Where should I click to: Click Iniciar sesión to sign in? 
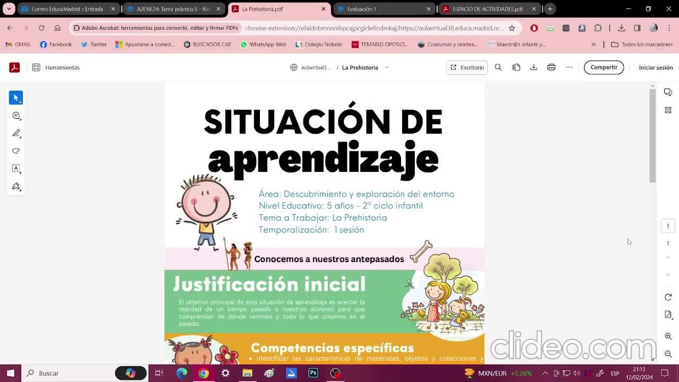click(656, 67)
